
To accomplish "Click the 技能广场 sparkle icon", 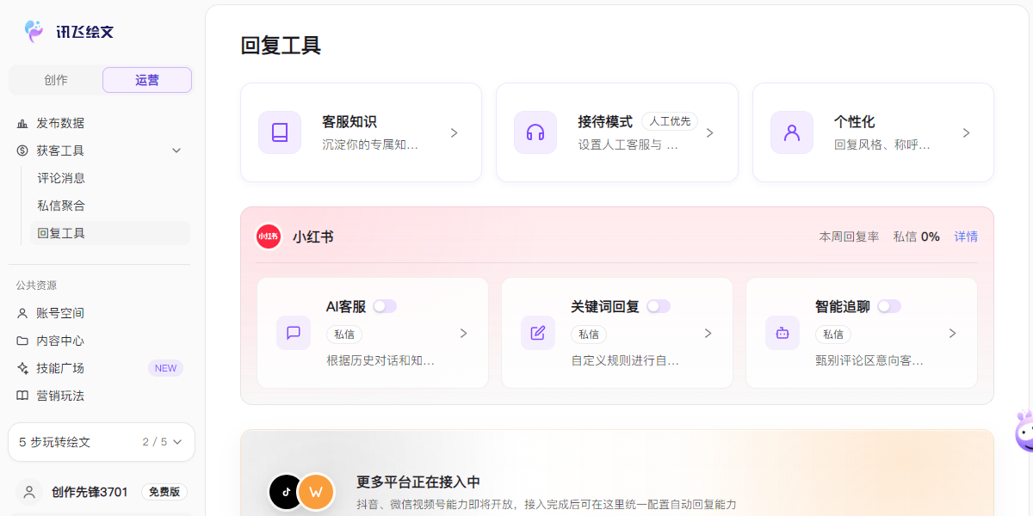I will point(22,368).
